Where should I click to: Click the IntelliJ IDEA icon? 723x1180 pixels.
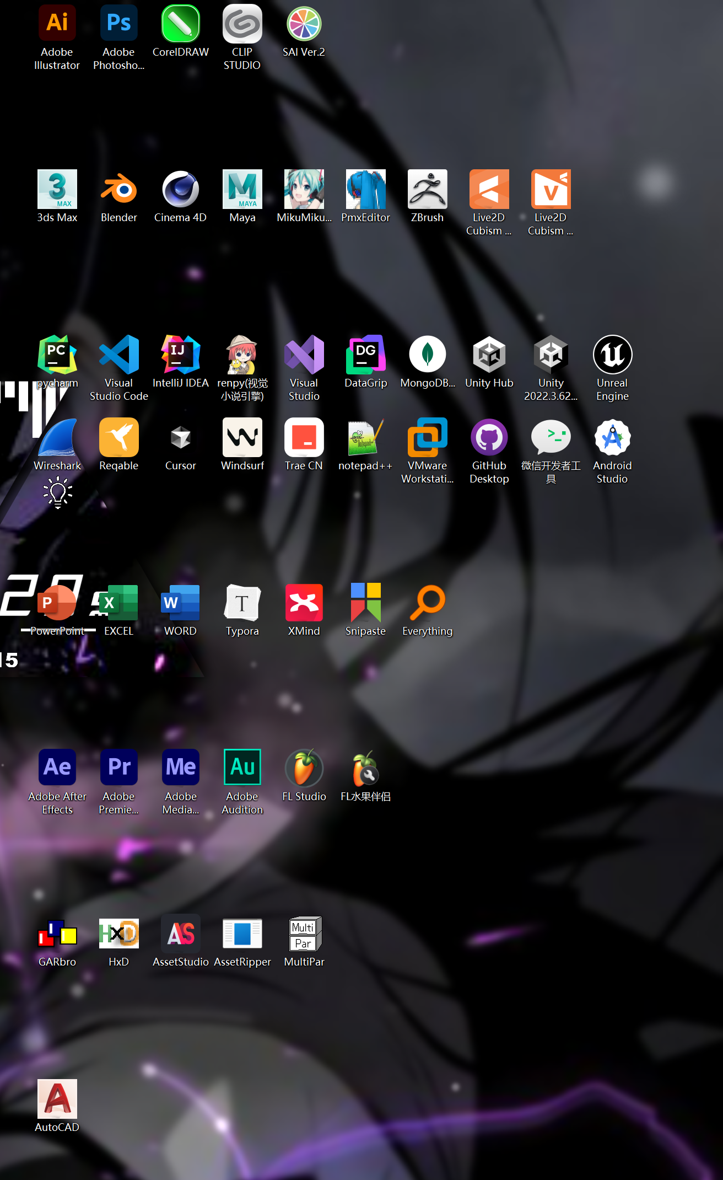(181, 355)
